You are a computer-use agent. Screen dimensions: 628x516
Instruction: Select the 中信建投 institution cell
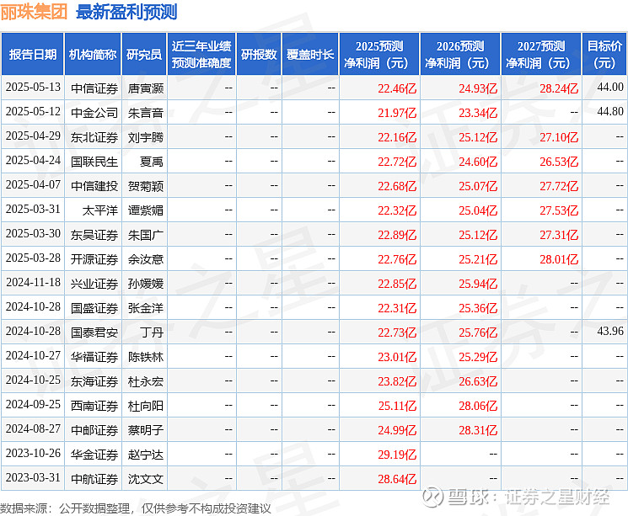[94, 186]
